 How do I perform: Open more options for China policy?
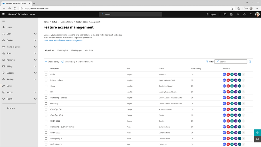[123, 86]
